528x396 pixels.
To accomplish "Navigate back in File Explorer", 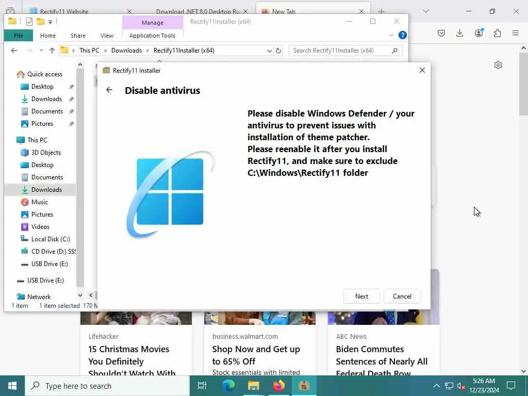I will pyautogui.click(x=14, y=51).
